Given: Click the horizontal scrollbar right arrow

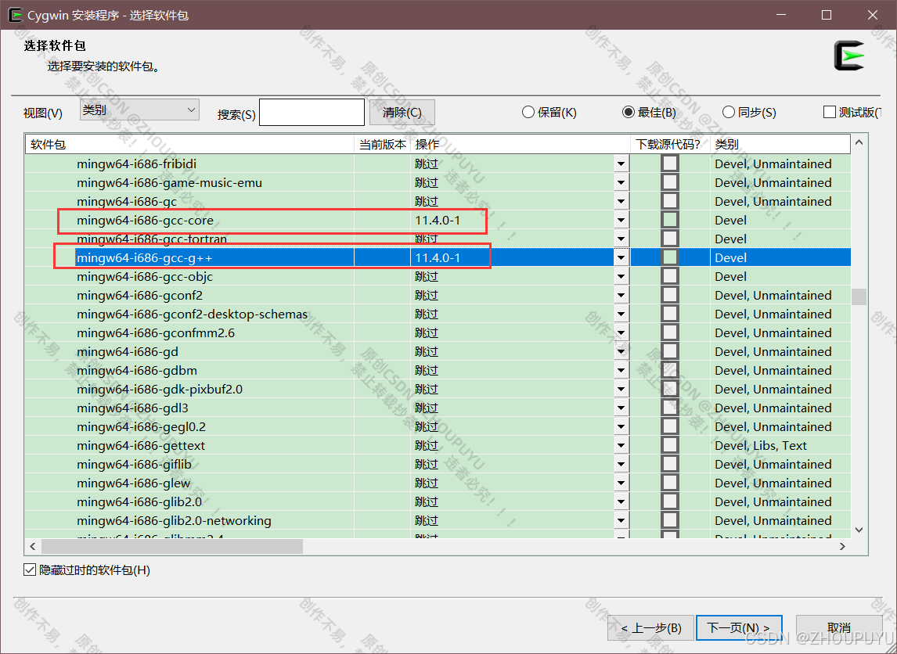Looking at the screenshot, I should point(842,547).
